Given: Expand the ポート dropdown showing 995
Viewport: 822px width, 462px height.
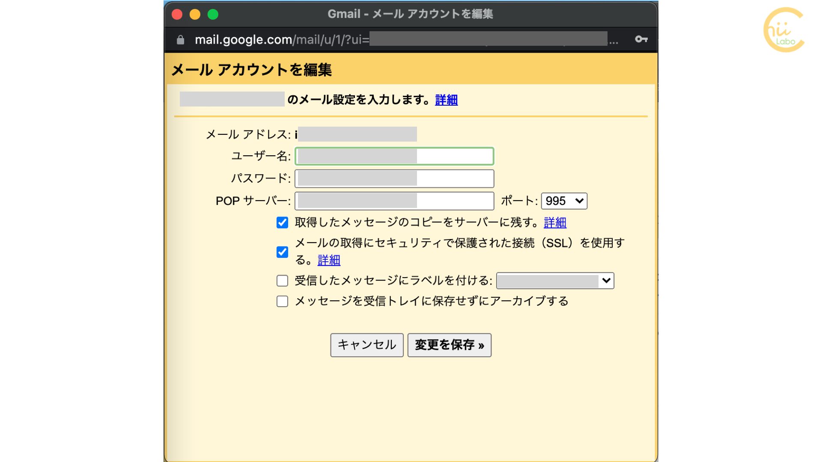Looking at the screenshot, I should click(x=564, y=201).
